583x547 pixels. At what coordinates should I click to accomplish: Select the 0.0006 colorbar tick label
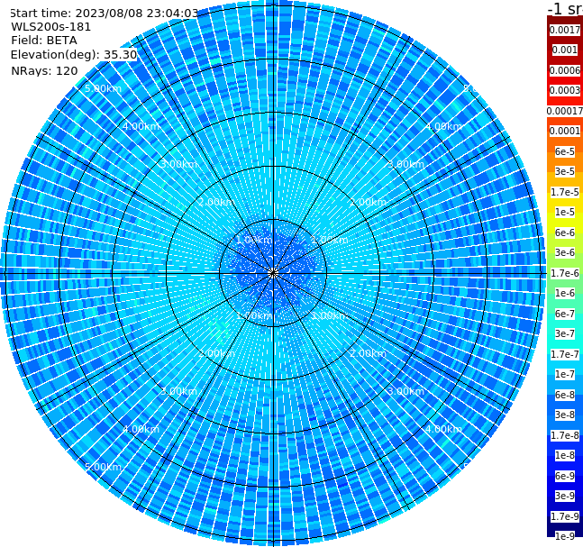coord(565,70)
